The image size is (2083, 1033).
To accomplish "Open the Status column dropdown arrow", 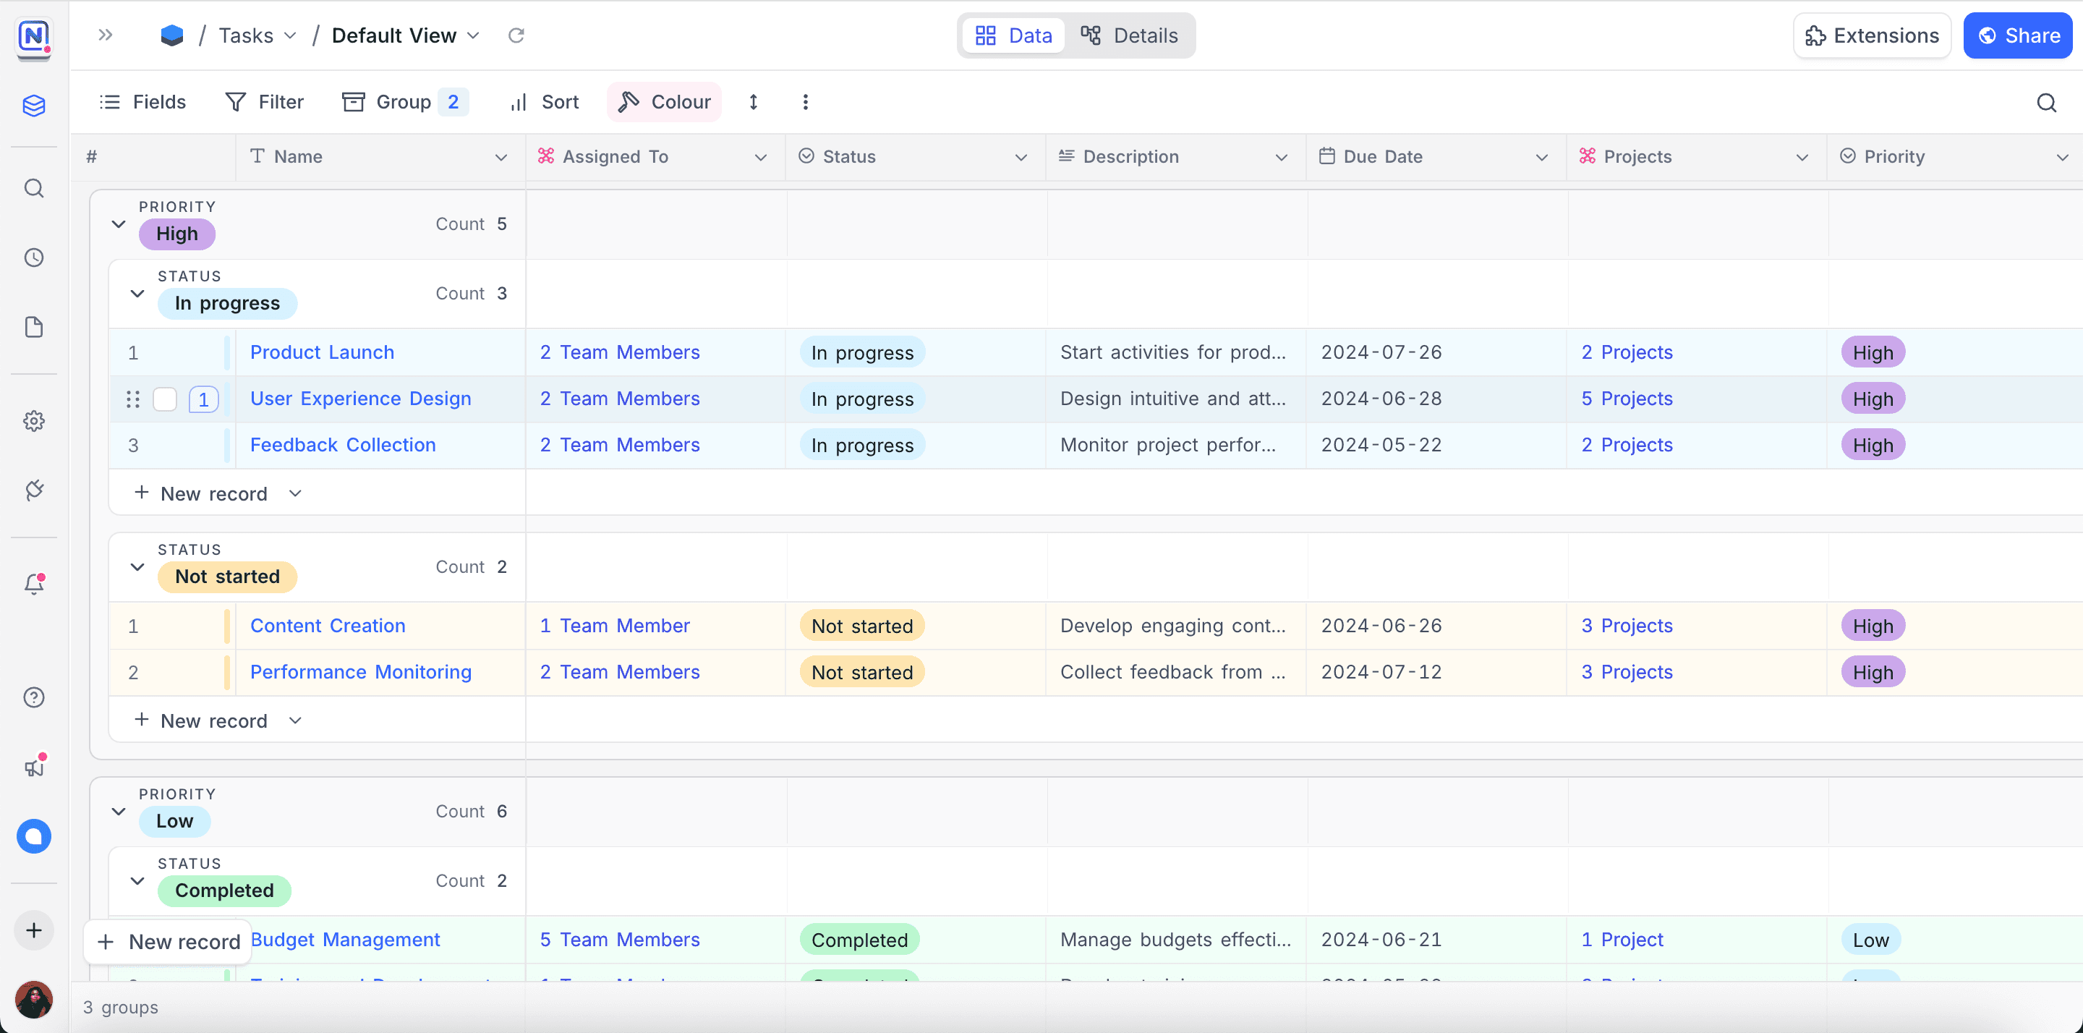I will coord(1021,157).
